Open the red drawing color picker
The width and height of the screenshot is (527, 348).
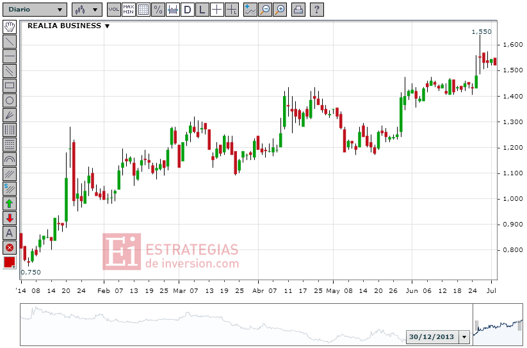point(10,262)
